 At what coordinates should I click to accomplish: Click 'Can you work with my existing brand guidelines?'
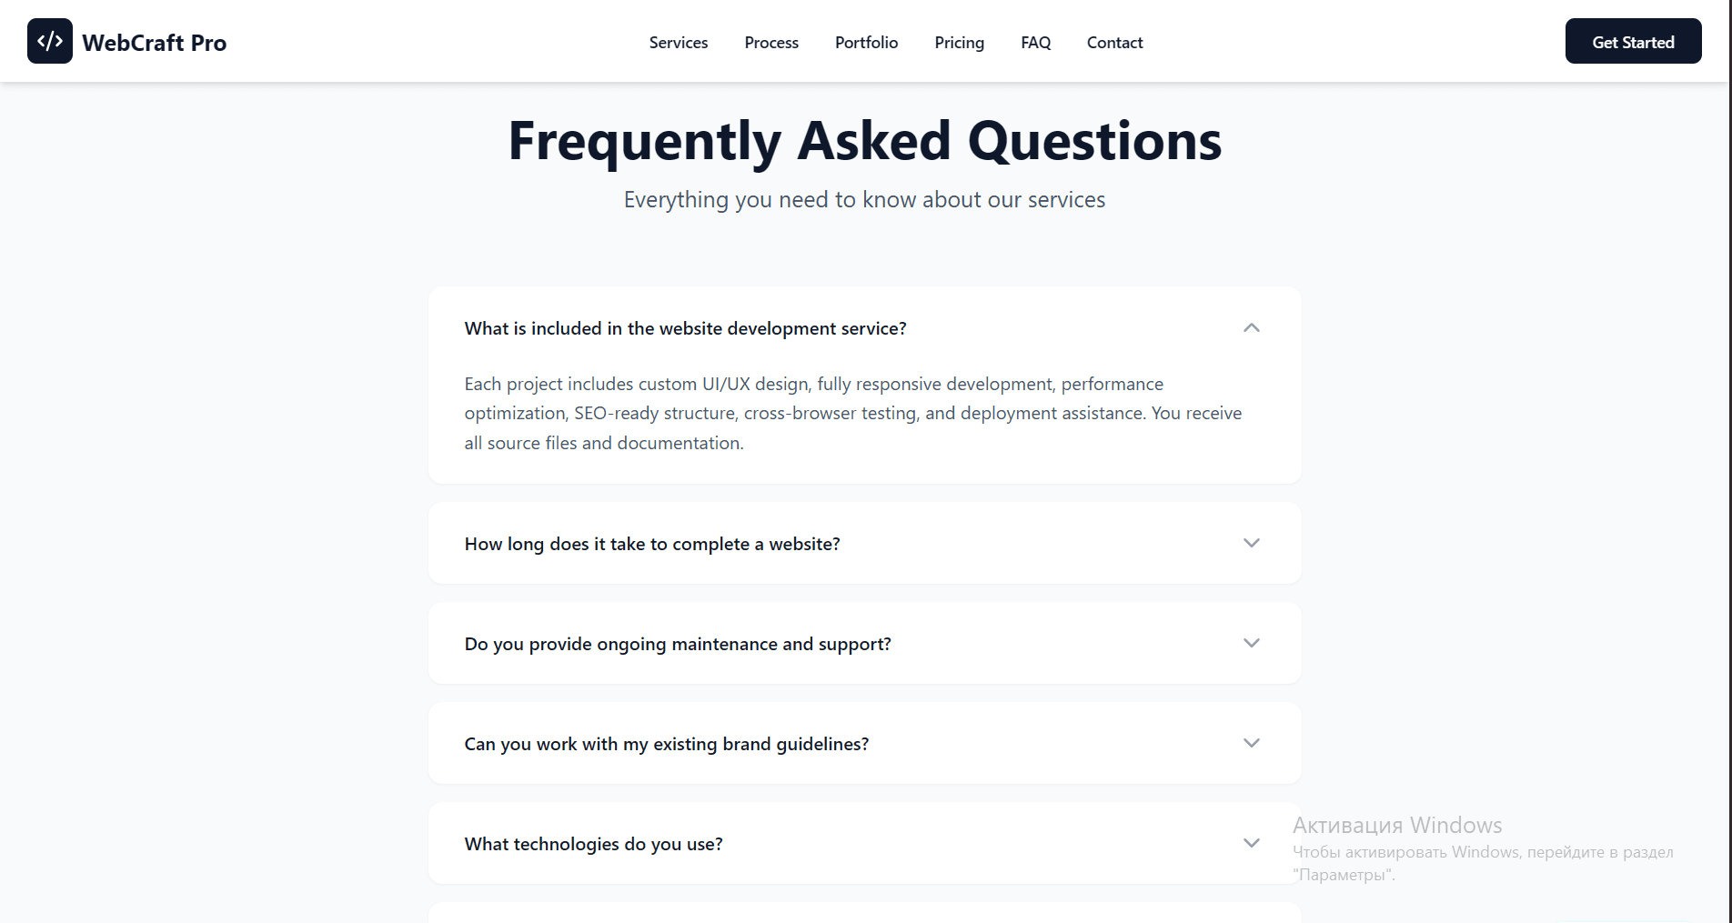pyautogui.click(x=667, y=744)
